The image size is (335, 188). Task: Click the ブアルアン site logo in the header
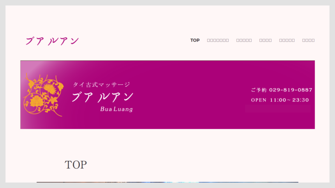pos(52,41)
